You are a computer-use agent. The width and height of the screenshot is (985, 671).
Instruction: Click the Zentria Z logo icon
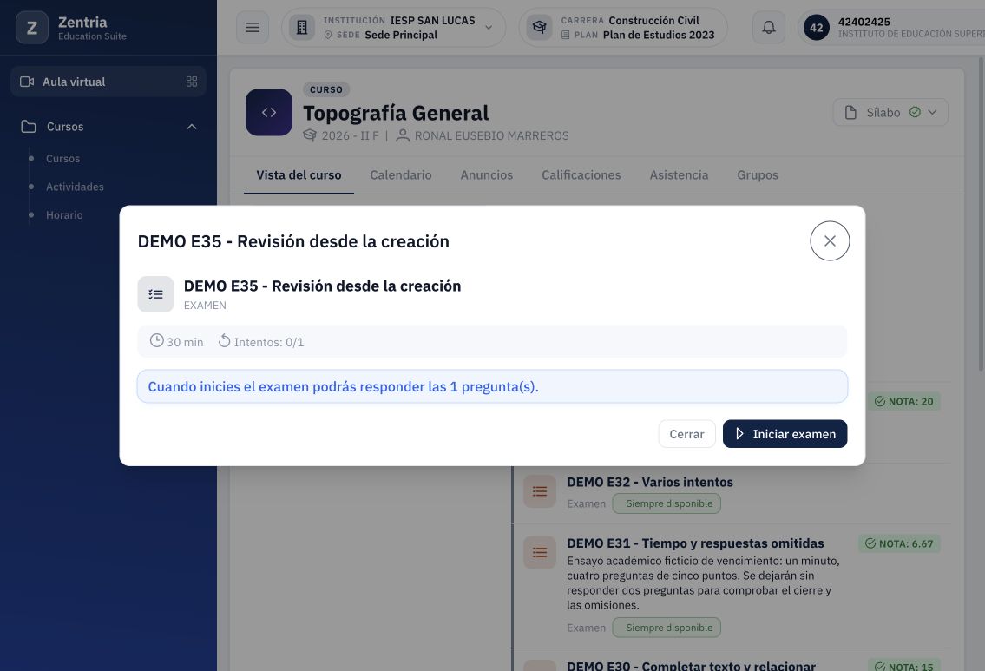[x=31, y=28]
